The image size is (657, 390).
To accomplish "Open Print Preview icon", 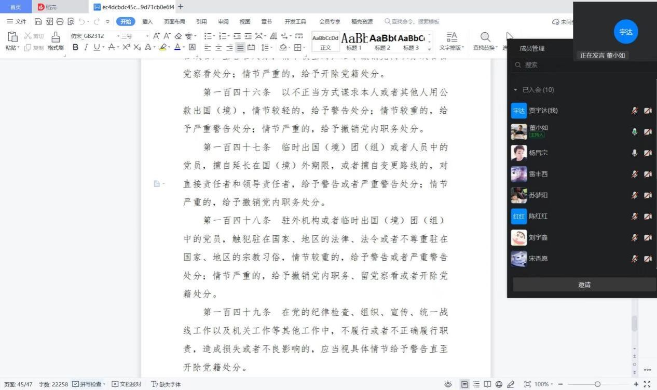I will [71, 21].
